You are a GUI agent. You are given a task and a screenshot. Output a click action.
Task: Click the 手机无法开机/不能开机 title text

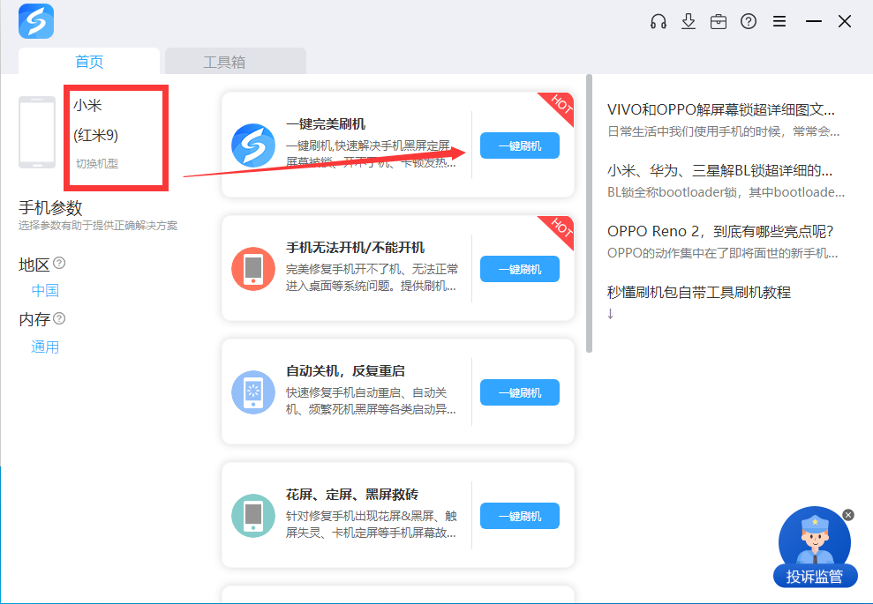tap(355, 248)
